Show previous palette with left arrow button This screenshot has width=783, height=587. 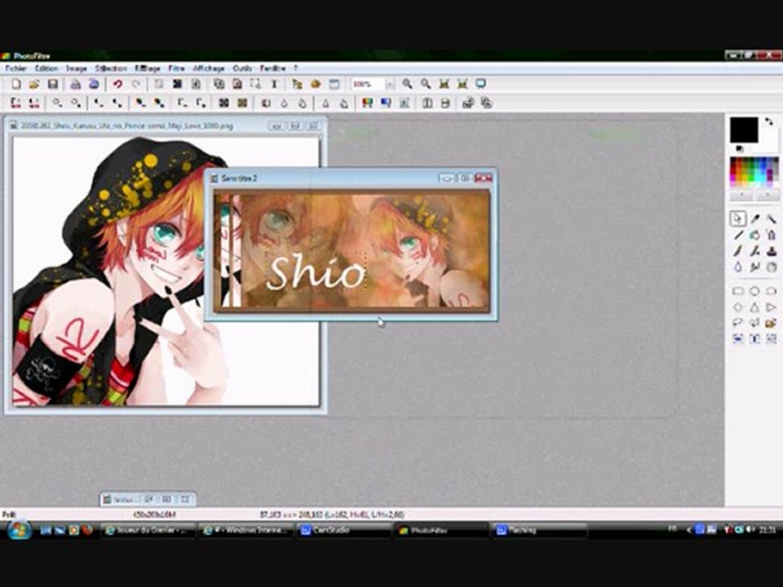pyautogui.click(x=742, y=194)
